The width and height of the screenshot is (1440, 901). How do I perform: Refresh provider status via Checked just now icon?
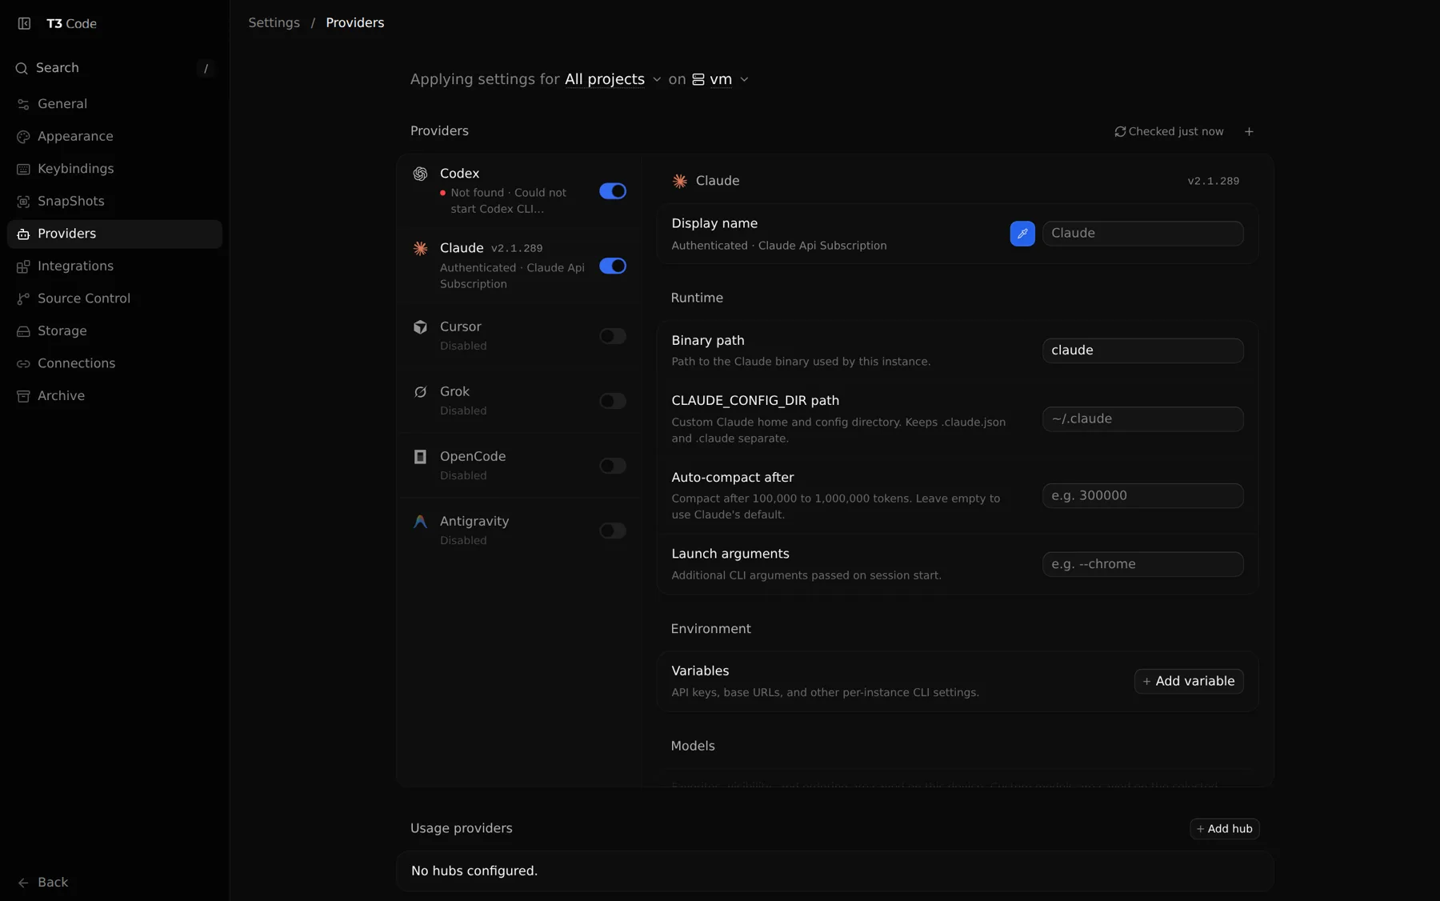coord(1120,131)
